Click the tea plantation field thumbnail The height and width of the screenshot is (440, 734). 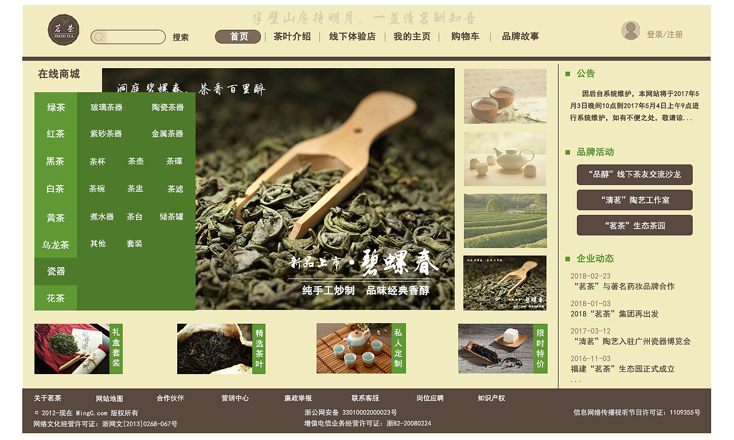(x=505, y=221)
